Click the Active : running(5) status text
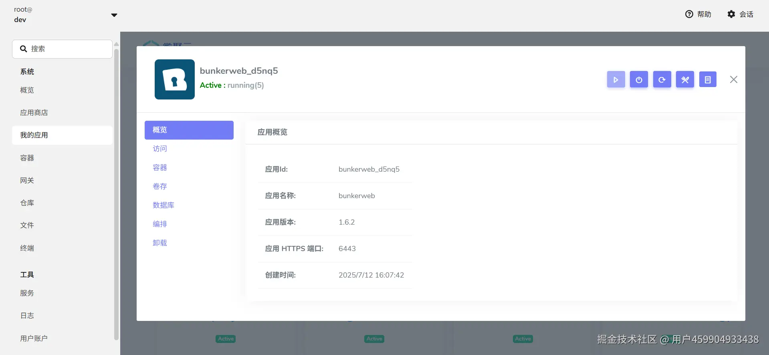 tap(232, 85)
